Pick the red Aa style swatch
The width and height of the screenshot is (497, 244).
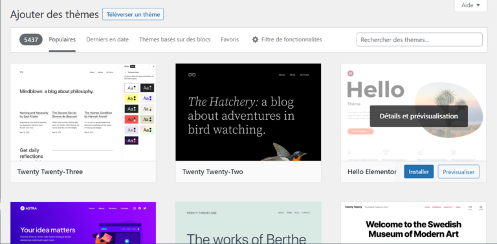pos(131,120)
